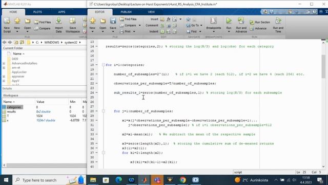
Task: Click WINDOWS in the folder path
Action: [52, 42]
